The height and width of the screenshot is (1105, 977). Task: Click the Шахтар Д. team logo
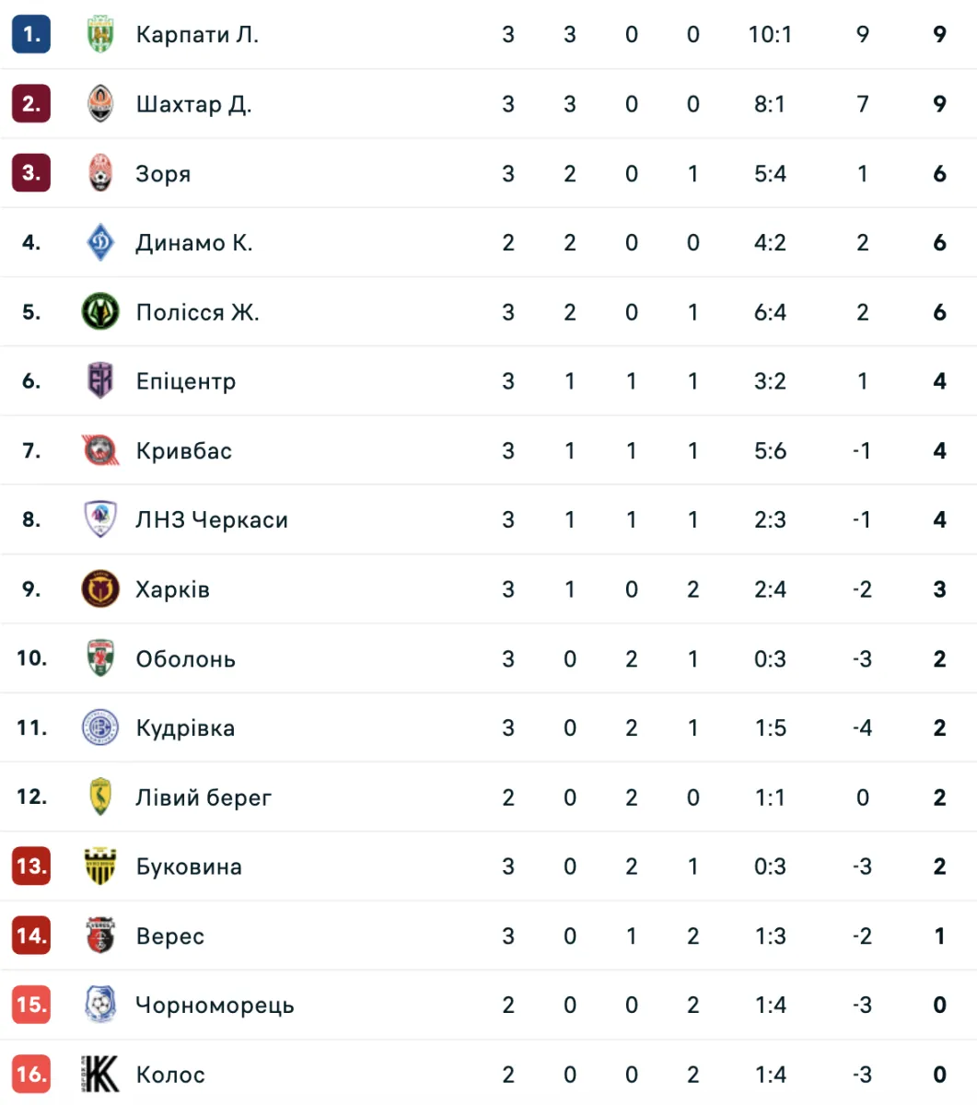(x=100, y=104)
